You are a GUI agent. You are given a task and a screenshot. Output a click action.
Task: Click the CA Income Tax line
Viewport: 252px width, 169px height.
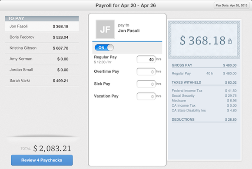pyautogui.click(x=204, y=105)
